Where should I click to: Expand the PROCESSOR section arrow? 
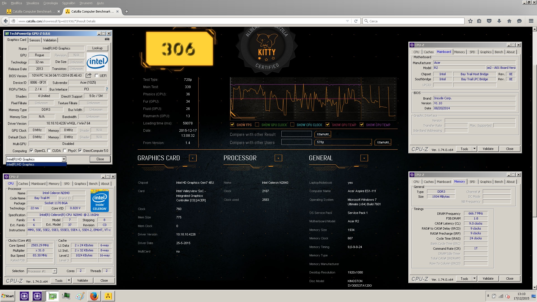tap(278, 158)
